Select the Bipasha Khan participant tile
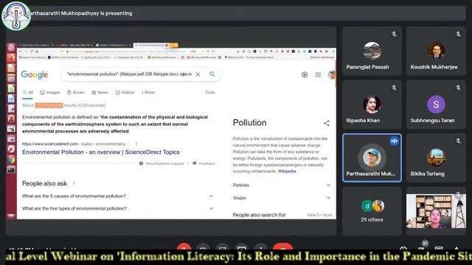The height and width of the screenshot is (265, 472). (372, 105)
